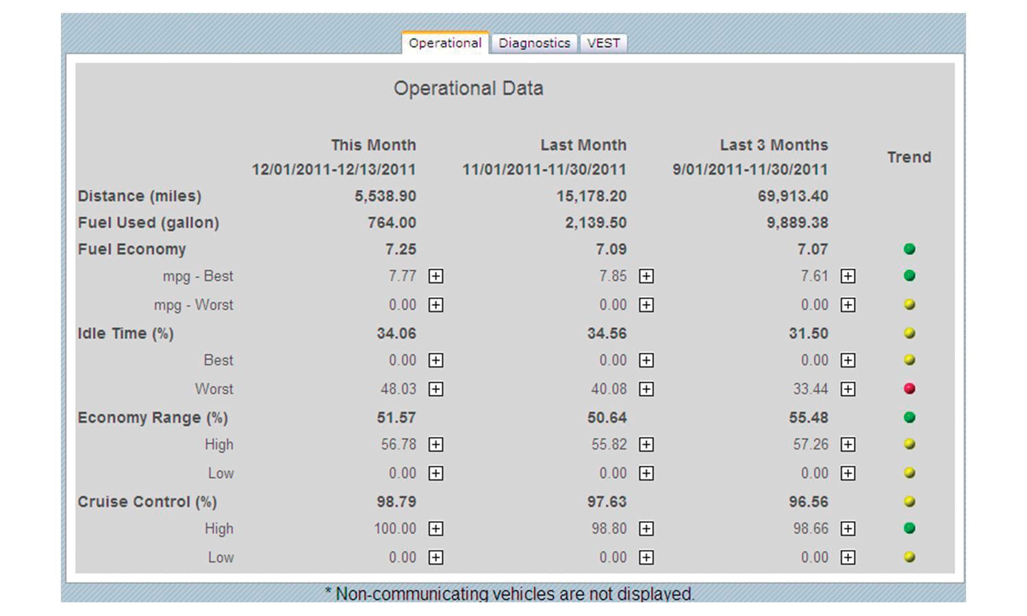Image resolution: width=1027 pixels, height=616 pixels.
Task: Click the Fuel Used value 2,139.50
Action: coord(596,223)
